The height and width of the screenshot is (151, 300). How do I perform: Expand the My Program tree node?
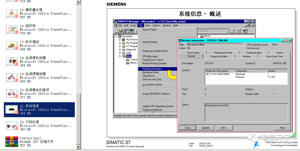coord(120,43)
